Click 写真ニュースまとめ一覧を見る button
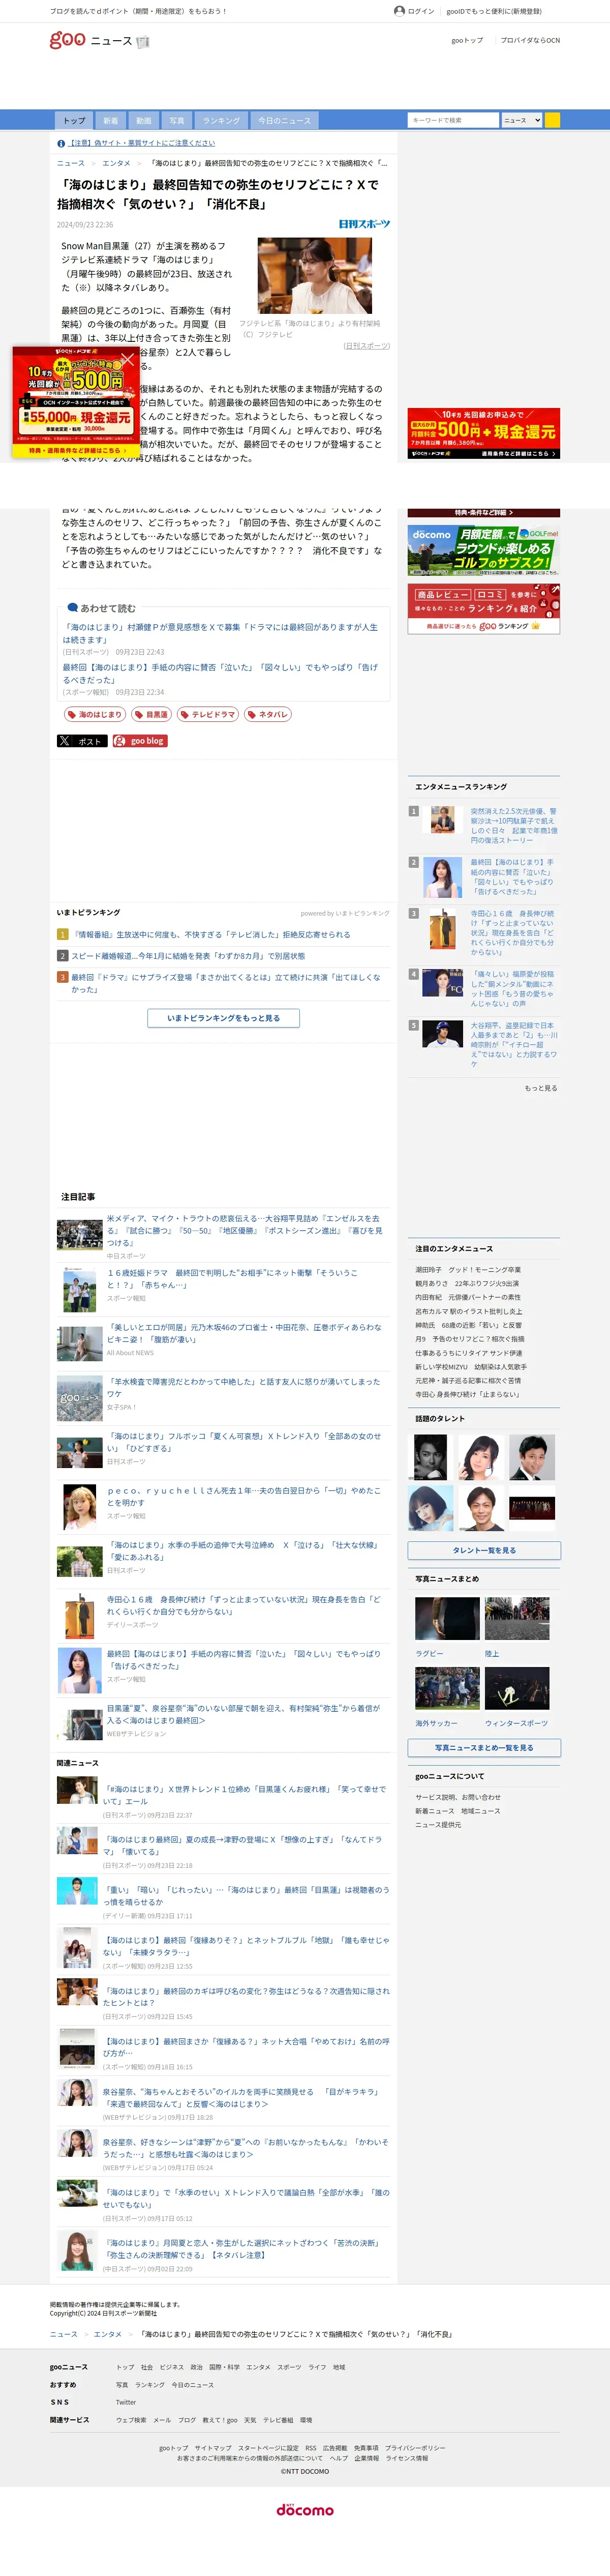The image size is (610, 2576). tap(484, 1748)
